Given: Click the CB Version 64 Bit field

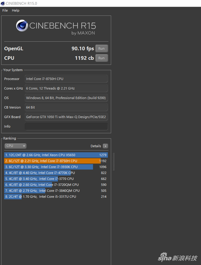Looking at the screenshot, I should [66, 107].
